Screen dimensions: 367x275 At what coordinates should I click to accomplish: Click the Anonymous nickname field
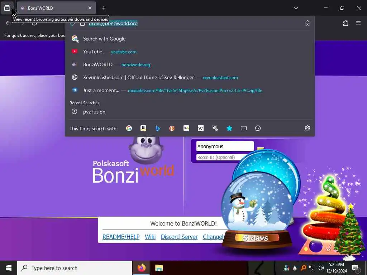click(x=225, y=146)
